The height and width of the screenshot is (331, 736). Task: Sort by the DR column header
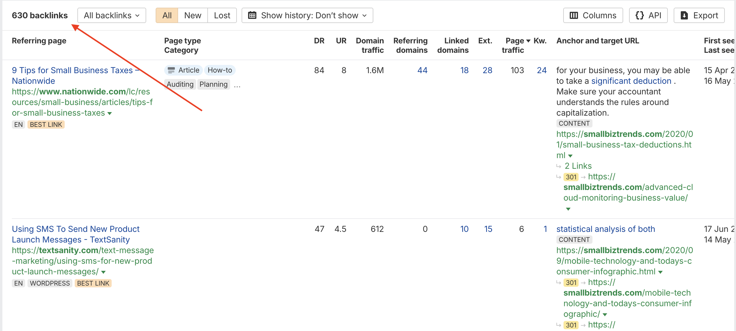[x=319, y=41]
